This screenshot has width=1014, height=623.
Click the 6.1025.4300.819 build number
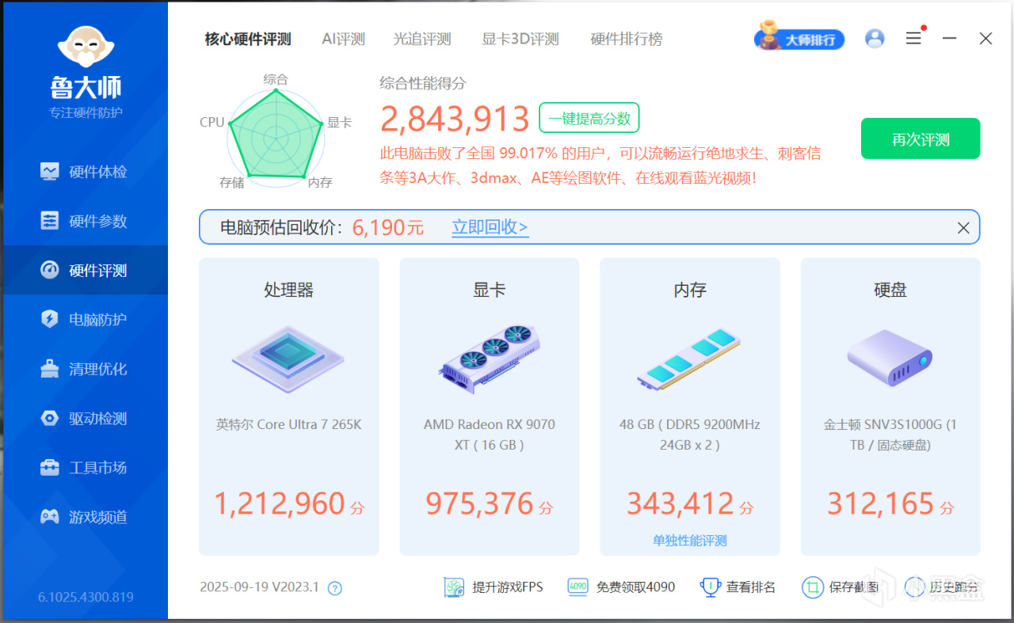point(86,597)
